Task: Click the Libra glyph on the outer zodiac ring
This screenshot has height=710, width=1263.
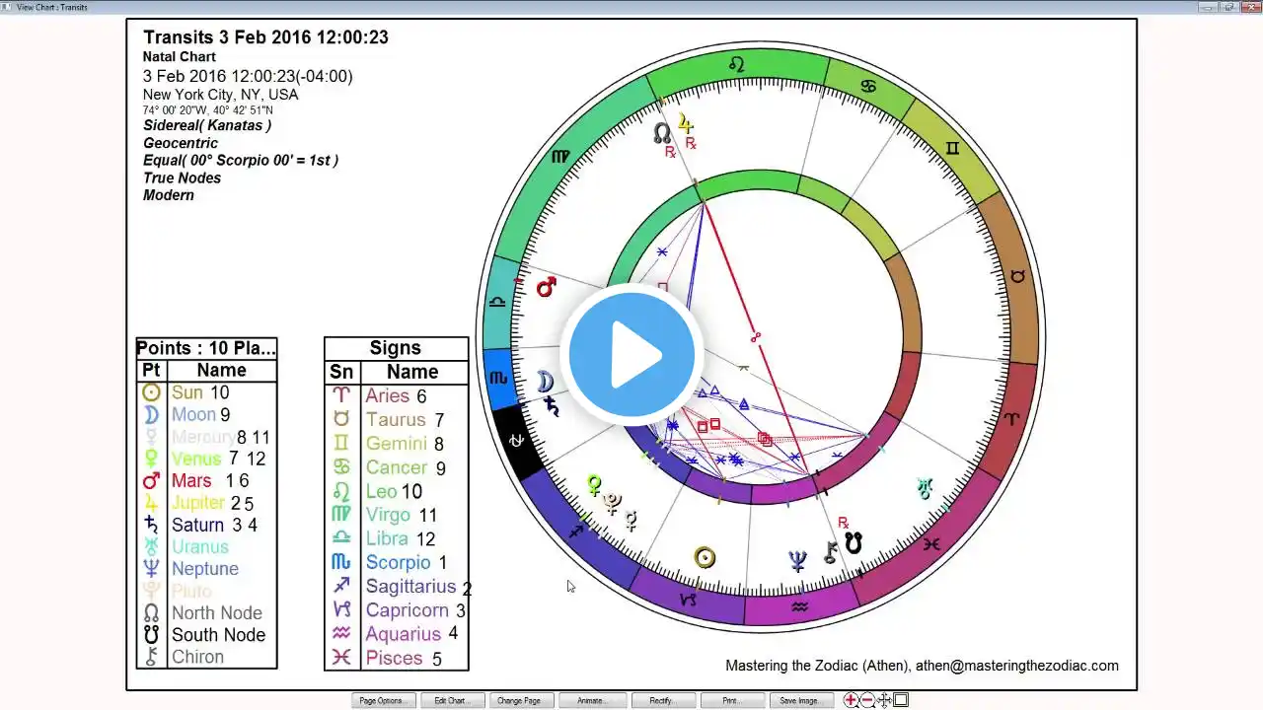Action: [x=497, y=302]
